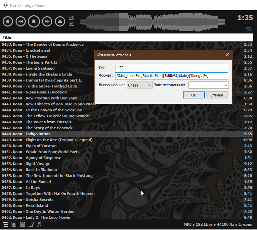Select track 0454 Back to Shabono
The height and width of the screenshot is (230, 257).
point(127,170)
